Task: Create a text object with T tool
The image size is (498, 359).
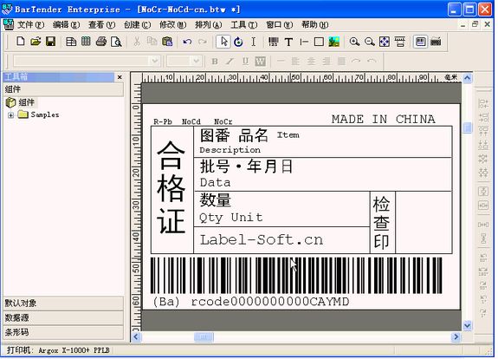Action: pyautogui.click(x=288, y=42)
